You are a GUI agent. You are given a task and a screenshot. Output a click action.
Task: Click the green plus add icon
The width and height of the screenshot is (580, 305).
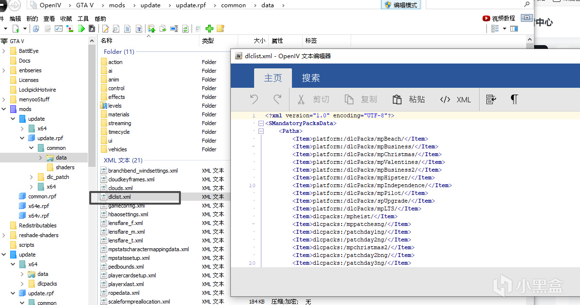tap(209, 29)
